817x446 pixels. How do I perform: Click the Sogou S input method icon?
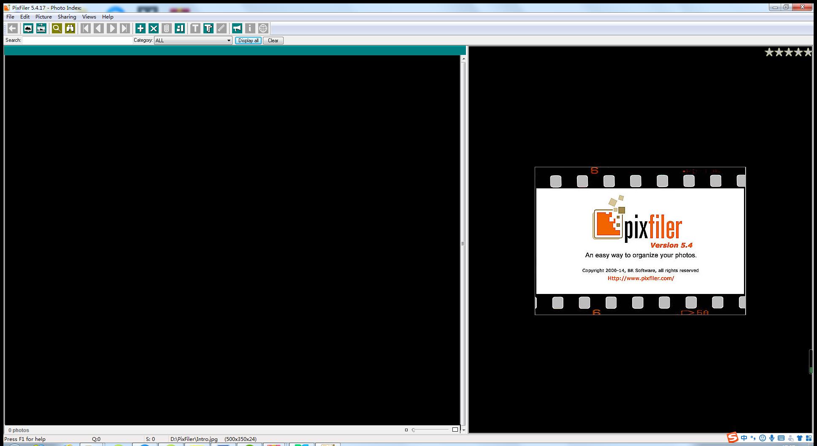click(733, 438)
